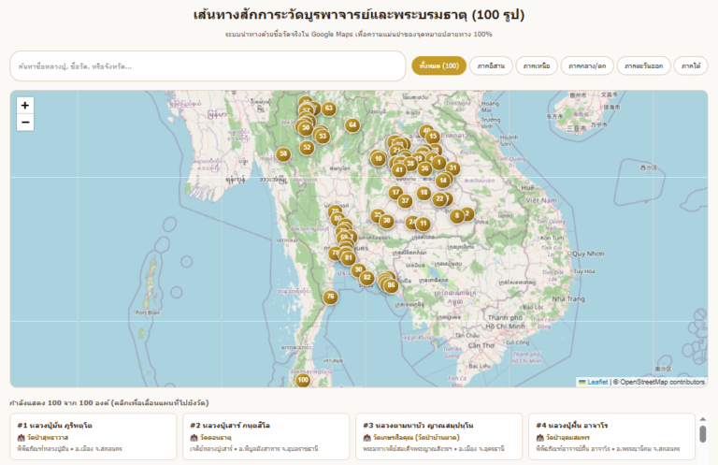Open map marker number 37
Screen dimensions: 718x465
405,200
